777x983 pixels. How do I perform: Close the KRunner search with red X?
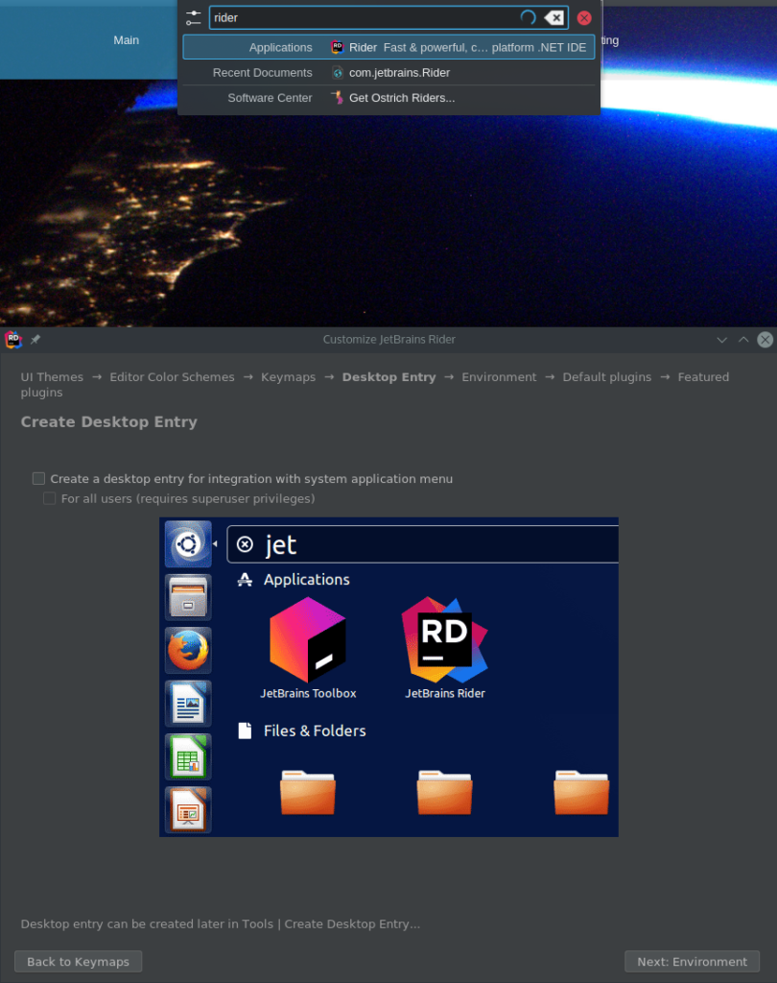(584, 18)
